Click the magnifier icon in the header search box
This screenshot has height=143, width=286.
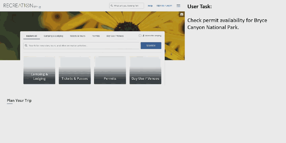[x=112, y=6]
